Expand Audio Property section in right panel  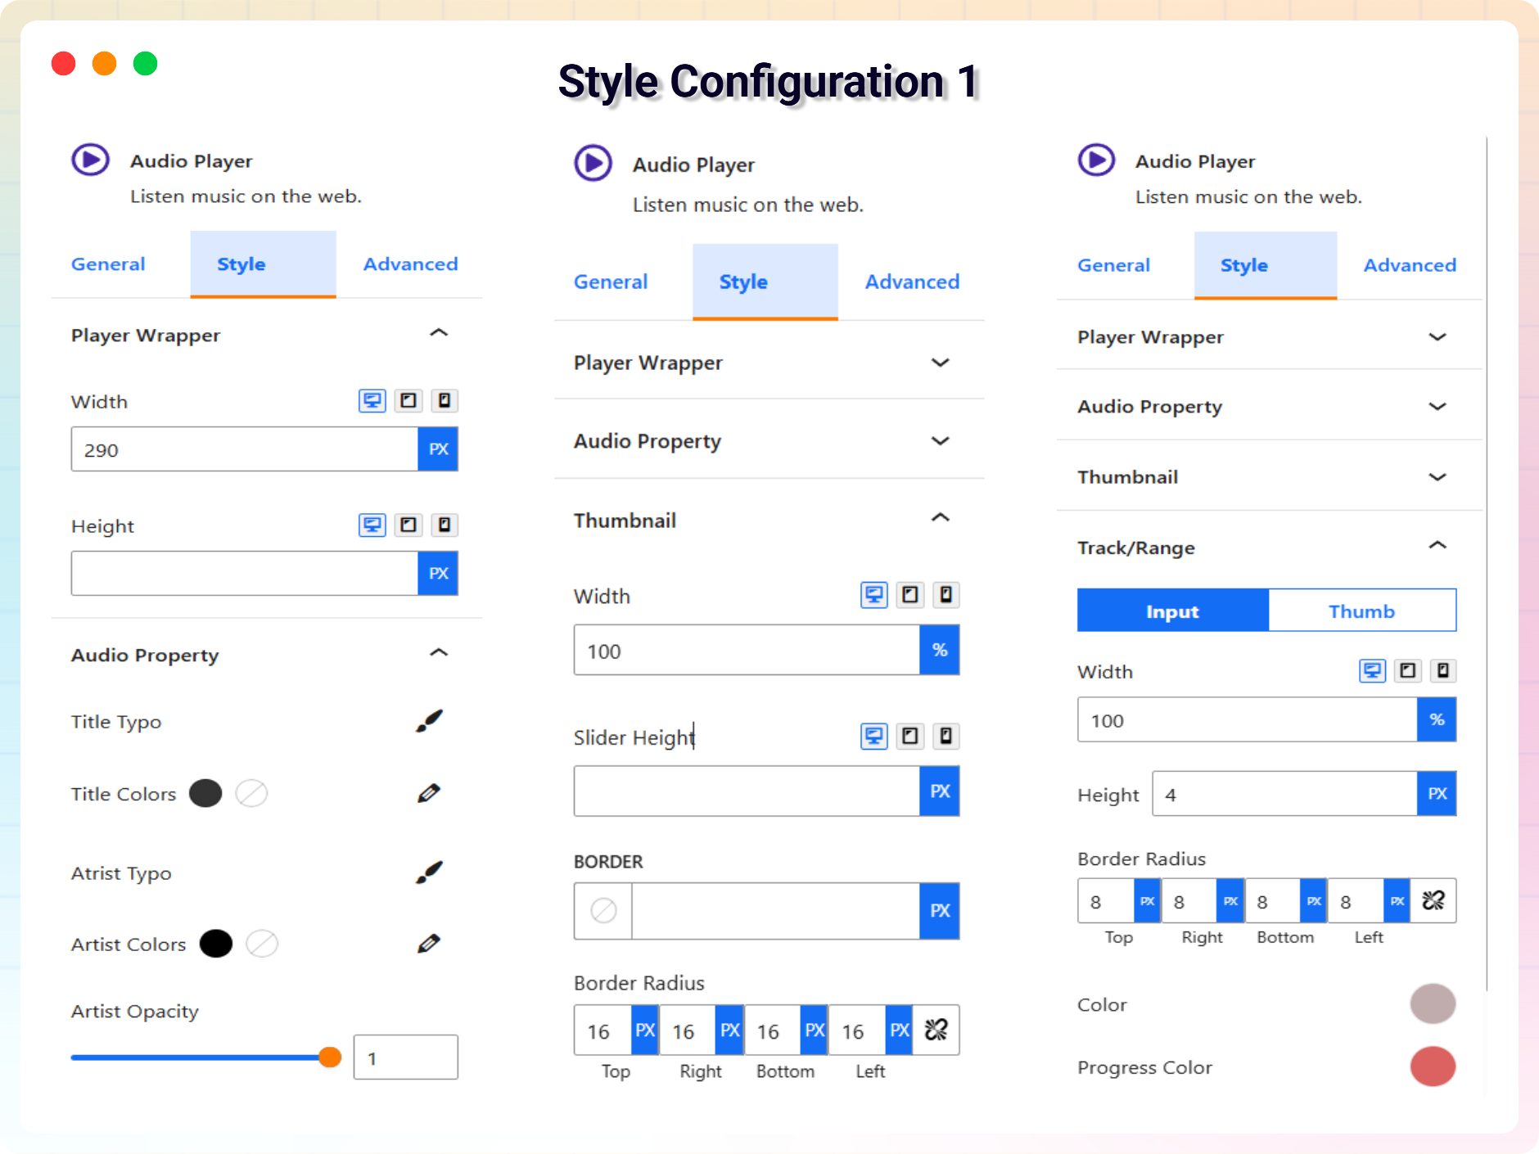(x=1437, y=407)
